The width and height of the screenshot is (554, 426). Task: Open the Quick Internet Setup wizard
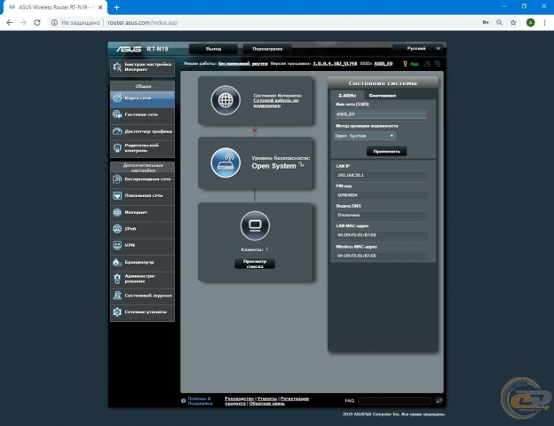tap(142, 67)
